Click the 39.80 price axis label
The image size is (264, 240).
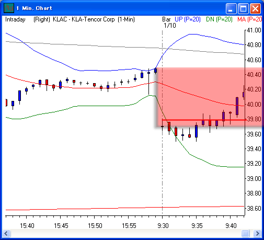tap(254, 119)
